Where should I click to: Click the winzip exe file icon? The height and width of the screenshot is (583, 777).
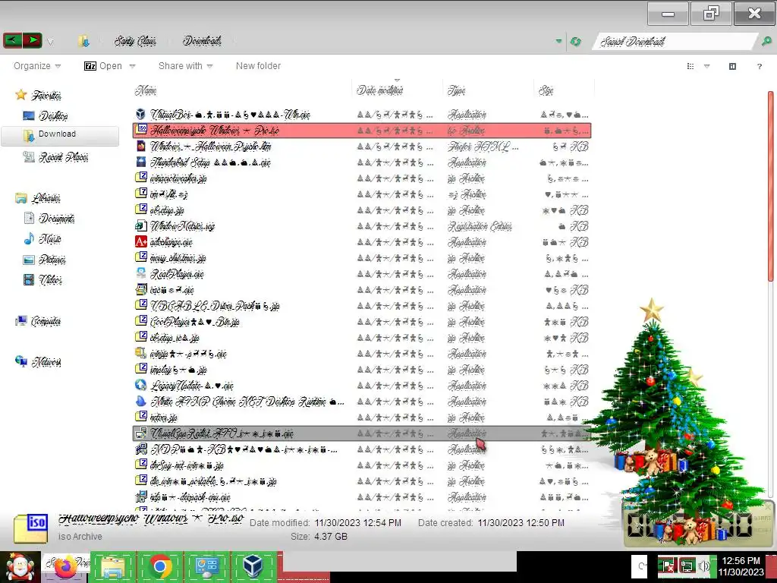[140, 354]
